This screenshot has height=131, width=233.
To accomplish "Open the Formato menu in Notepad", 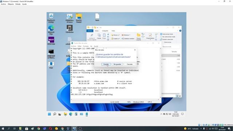I will pos(86,46).
